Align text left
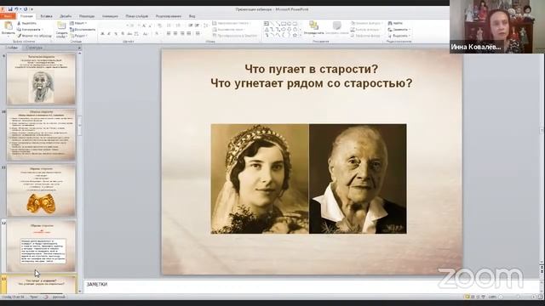 (169, 33)
